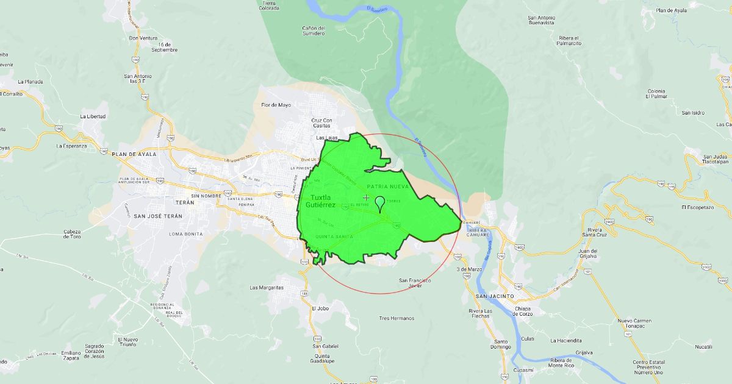Image resolution: width=732 pixels, height=384 pixels.
Task: Click the crosshair center marker on the map
Action: click(x=366, y=197)
